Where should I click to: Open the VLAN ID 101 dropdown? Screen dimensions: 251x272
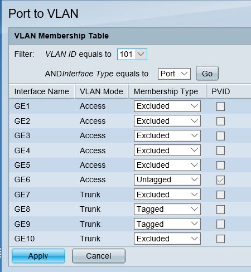pyautogui.click(x=132, y=54)
